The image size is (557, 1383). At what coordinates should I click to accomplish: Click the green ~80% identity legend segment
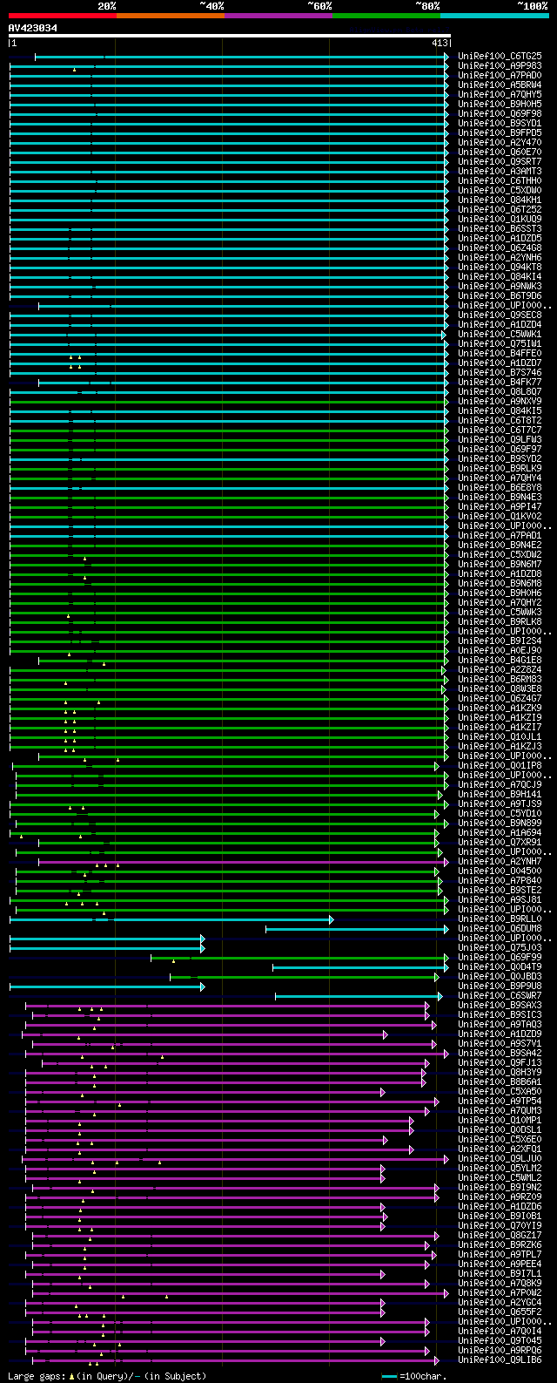pos(386,16)
